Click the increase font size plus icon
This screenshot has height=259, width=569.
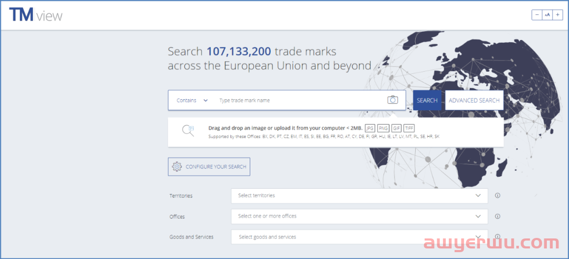[x=557, y=15]
